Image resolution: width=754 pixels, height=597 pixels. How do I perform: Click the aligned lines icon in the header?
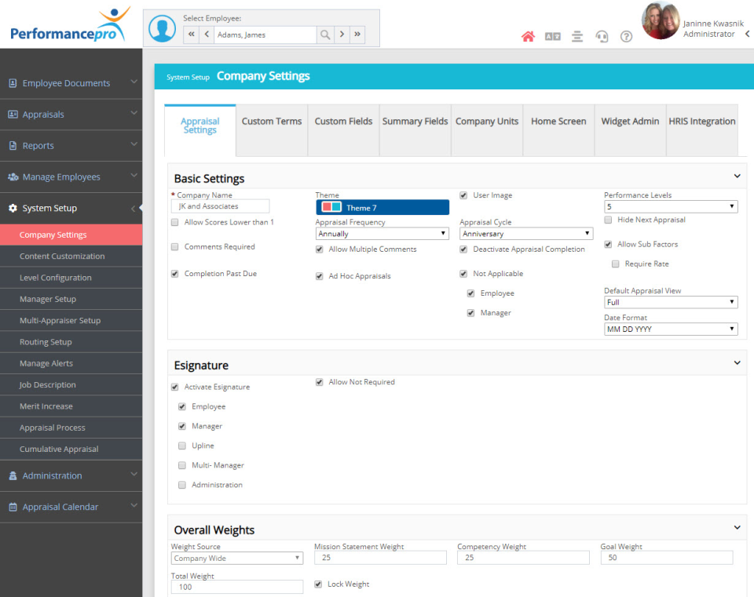click(577, 37)
